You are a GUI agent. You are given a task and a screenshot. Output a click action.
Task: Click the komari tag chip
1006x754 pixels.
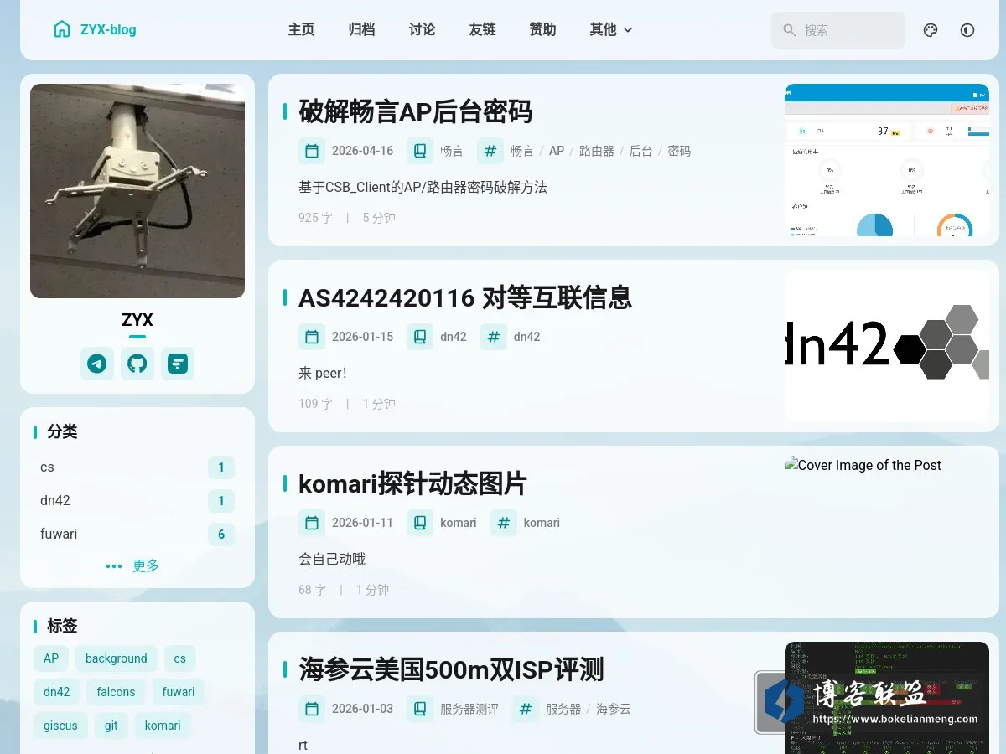(163, 726)
